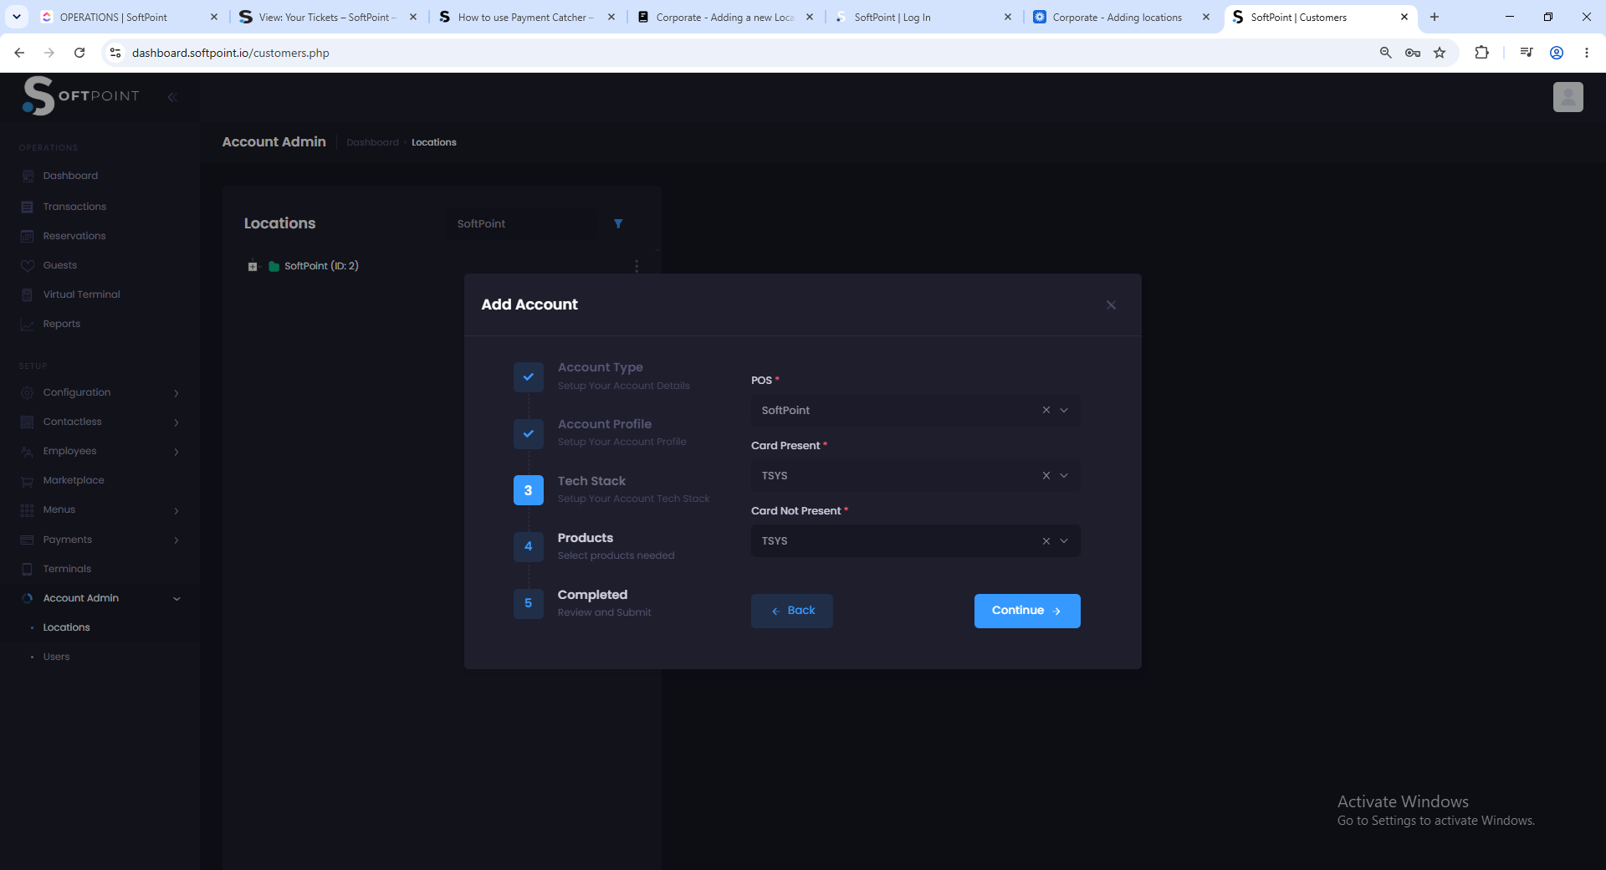This screenshot has height=870, width=1606.
Task: Expand the Contactless submenu chevron
Action: [x=176, y=422]
